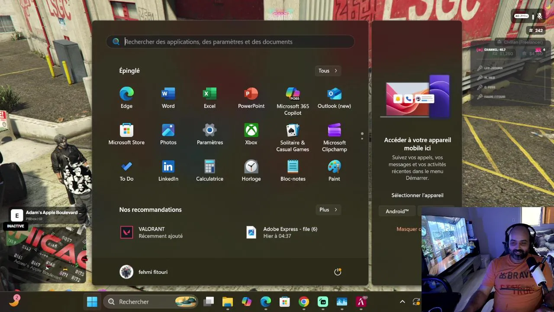Open LinkedIn pinned app
The width and height of the screenshot is (554, 312).
click(x=168, y=171)
